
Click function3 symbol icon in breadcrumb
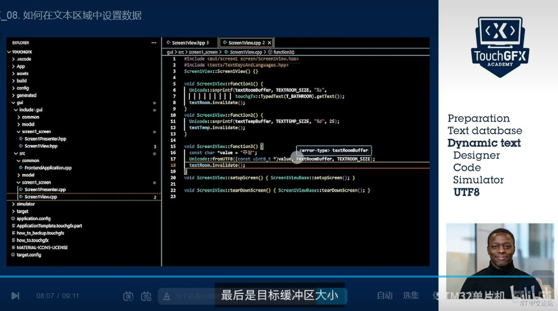click(270, 52)
